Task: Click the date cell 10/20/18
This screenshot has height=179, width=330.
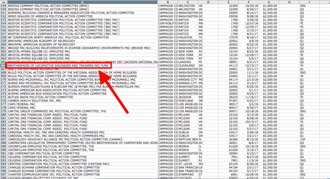Action: (x=248, y=6)
